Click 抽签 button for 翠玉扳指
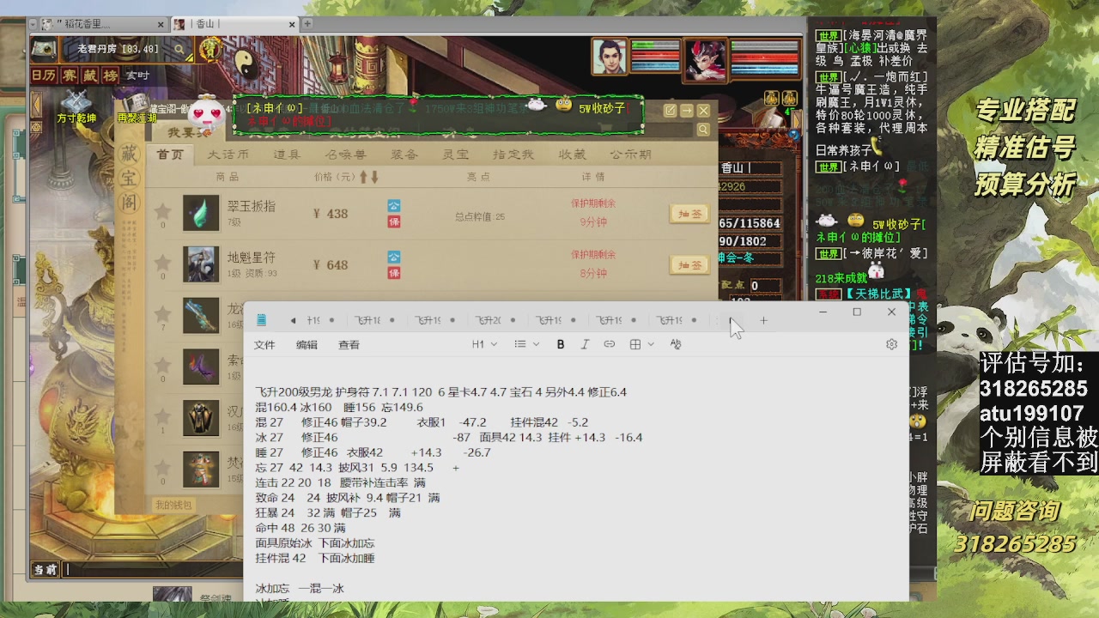This screenshot has width=1099, height=618. point(689,214)
